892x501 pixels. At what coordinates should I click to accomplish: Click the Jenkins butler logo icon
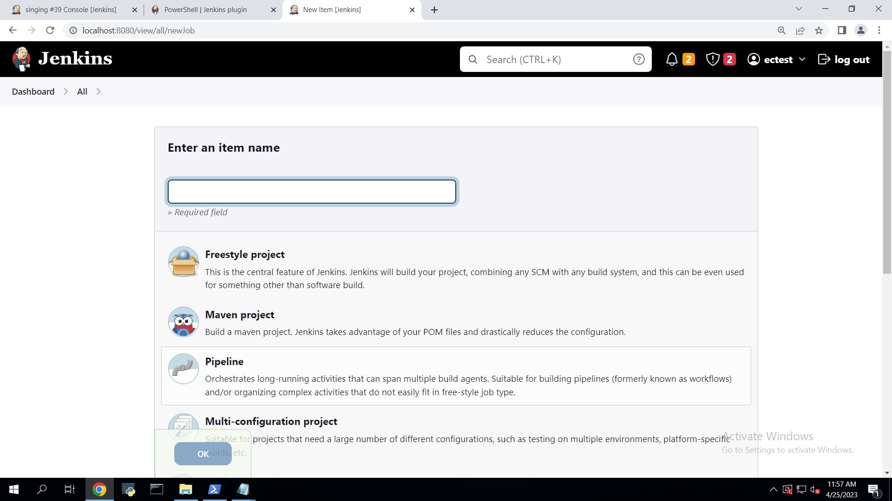pyautogui.click(x=21, y=59)
